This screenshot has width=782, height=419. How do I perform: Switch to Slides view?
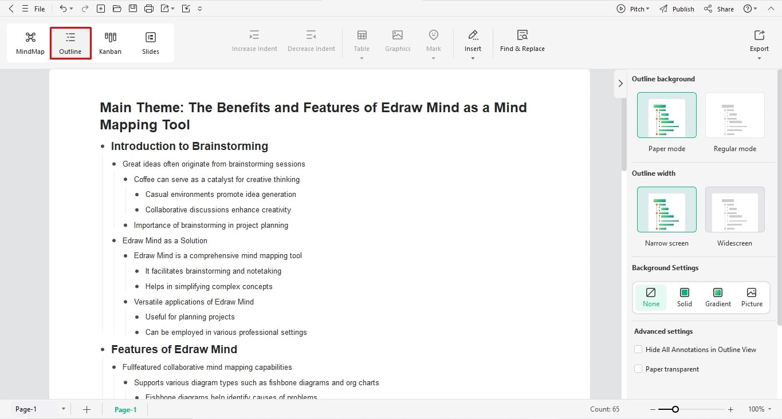point(151,43)
